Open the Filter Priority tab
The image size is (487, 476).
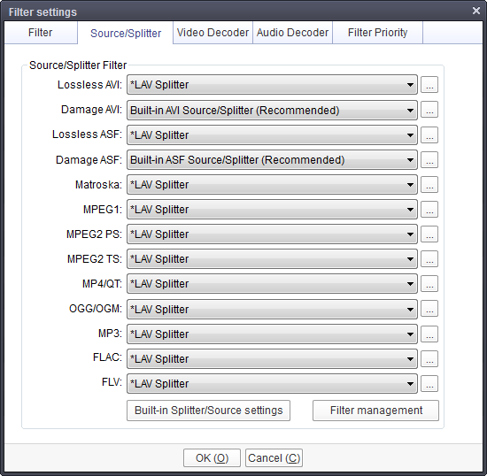coord(378,33)
